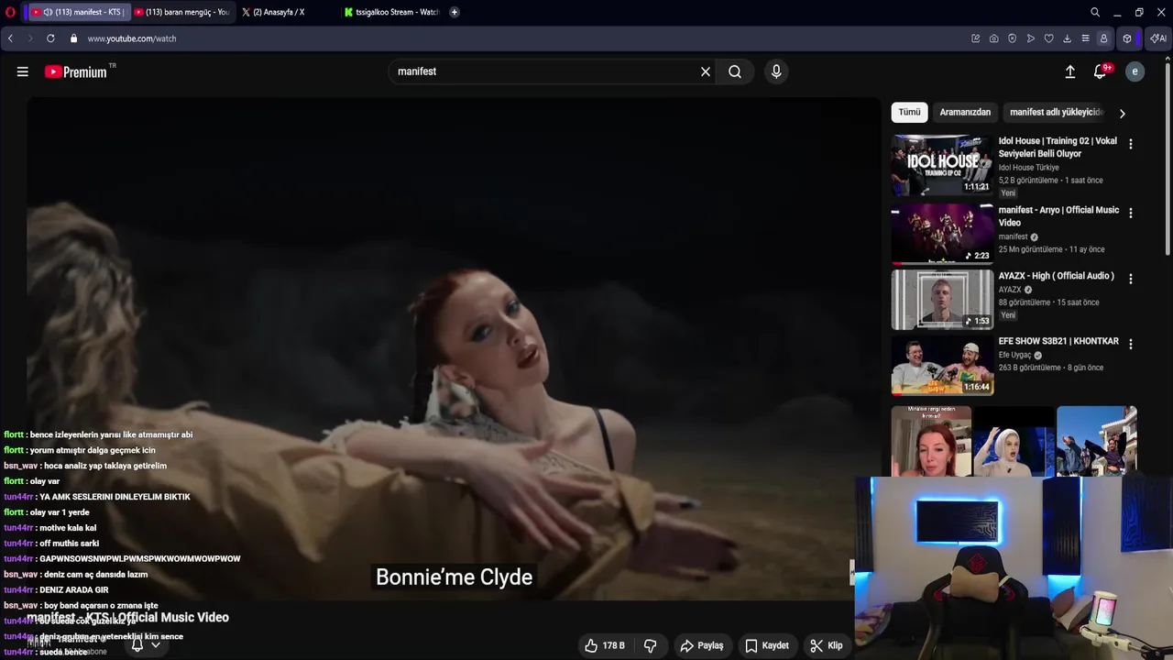Open Opera Flow send icon
1173x660 pixels.
point(1031,38)
